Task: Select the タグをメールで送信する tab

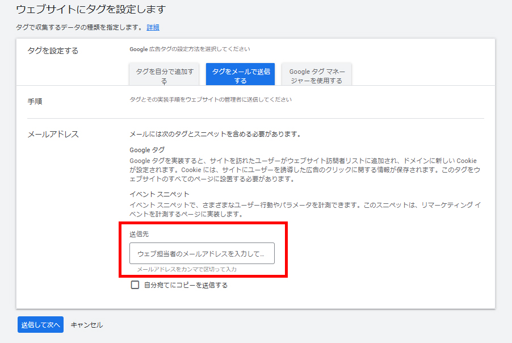Action: [x=240, y=76]
